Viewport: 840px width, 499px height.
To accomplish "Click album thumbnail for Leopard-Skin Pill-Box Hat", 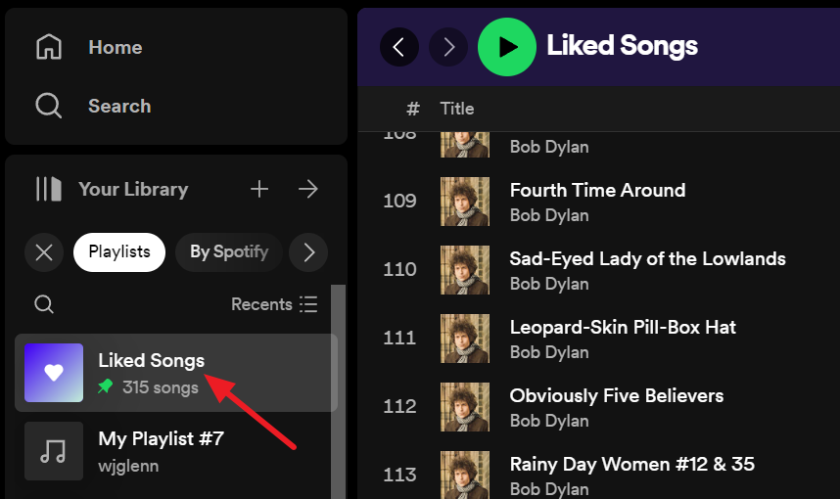I will (465, 339).
